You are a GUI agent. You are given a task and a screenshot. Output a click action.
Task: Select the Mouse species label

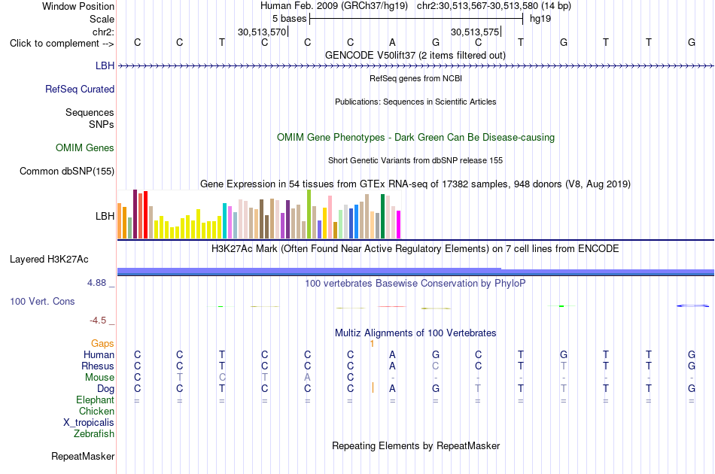tap(99, 378)
